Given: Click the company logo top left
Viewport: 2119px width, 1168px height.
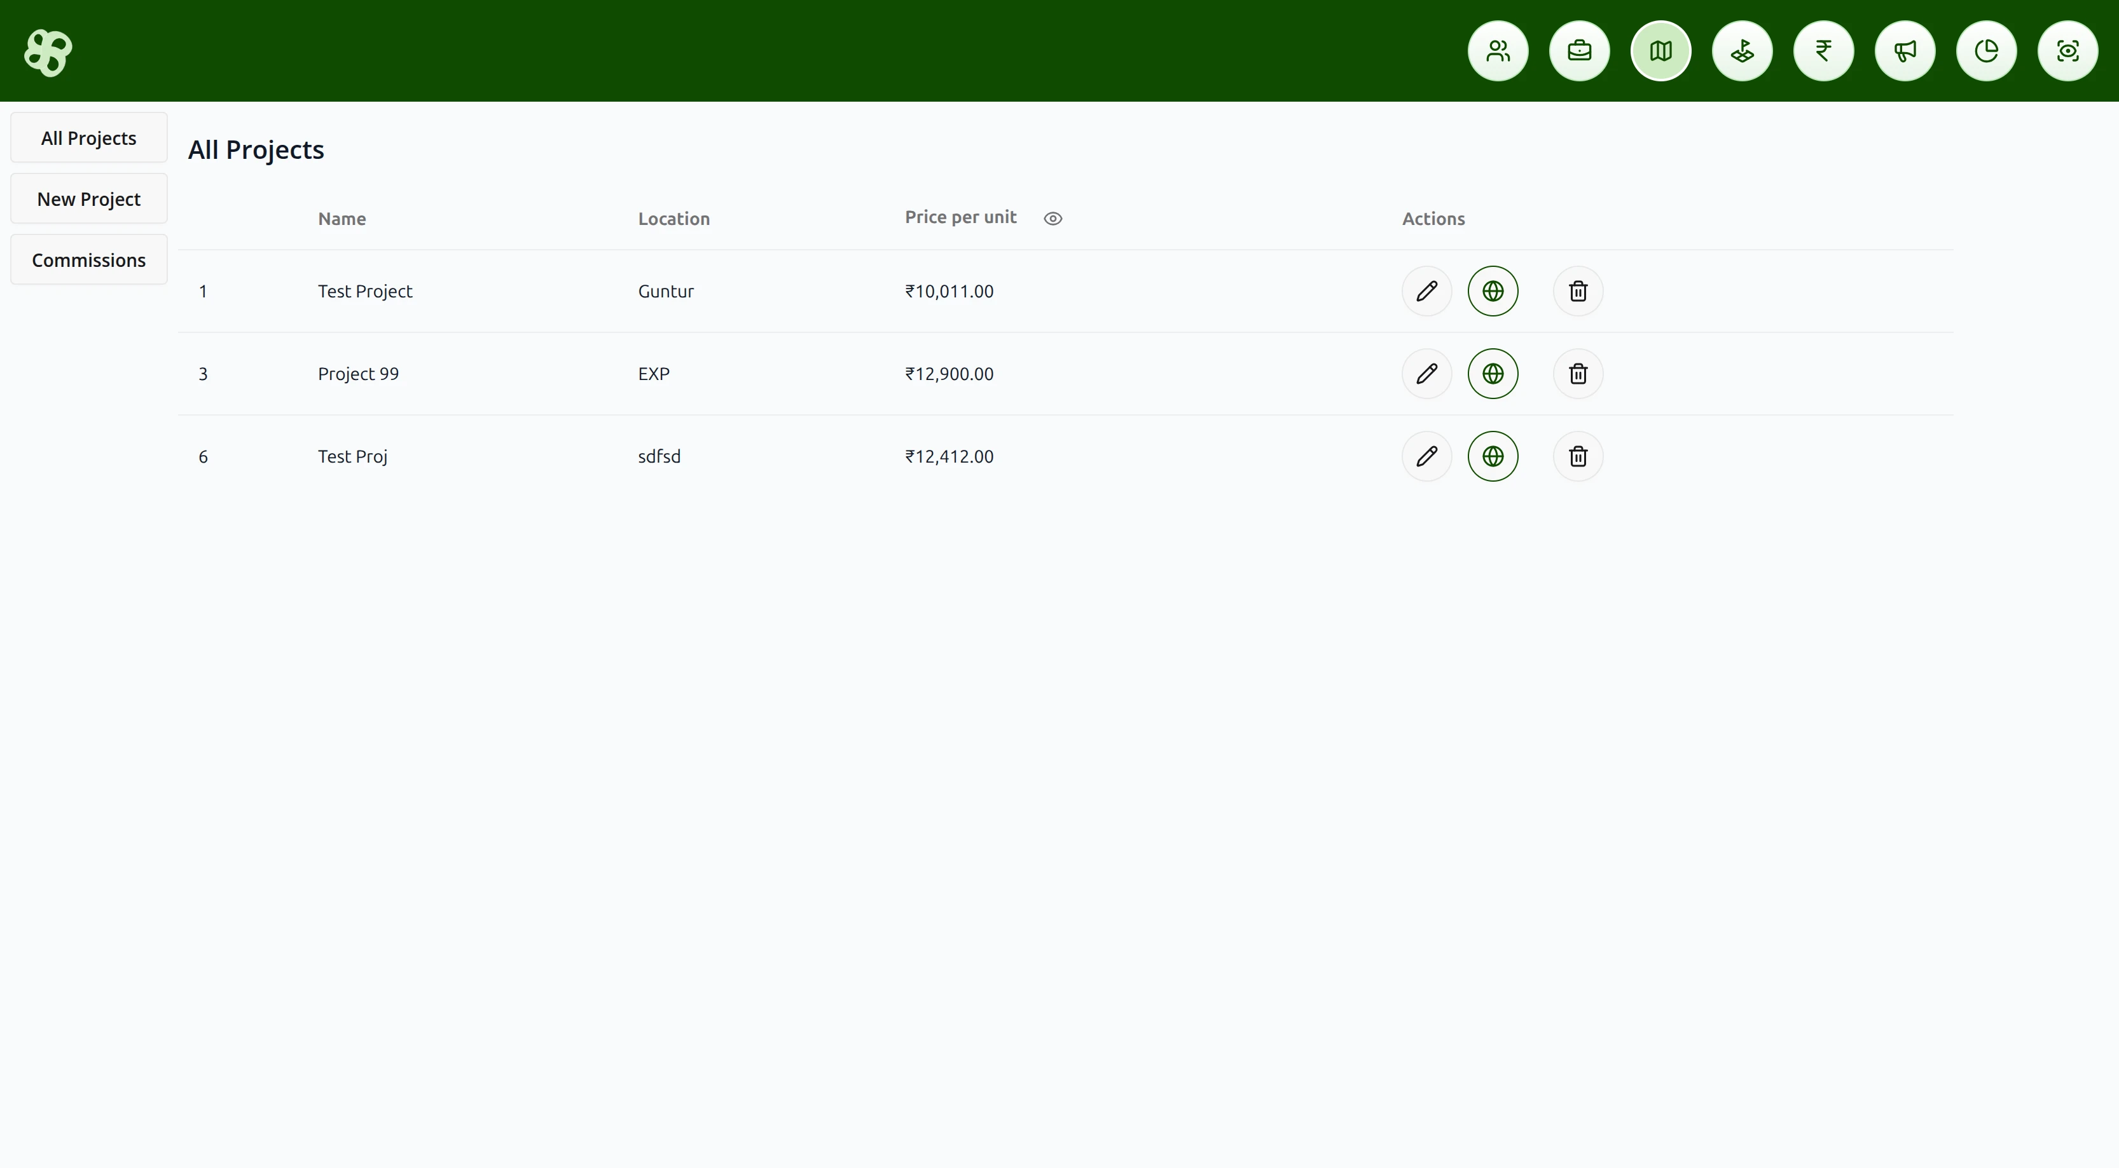Looking at the screenshot, I should pos(48,51).
